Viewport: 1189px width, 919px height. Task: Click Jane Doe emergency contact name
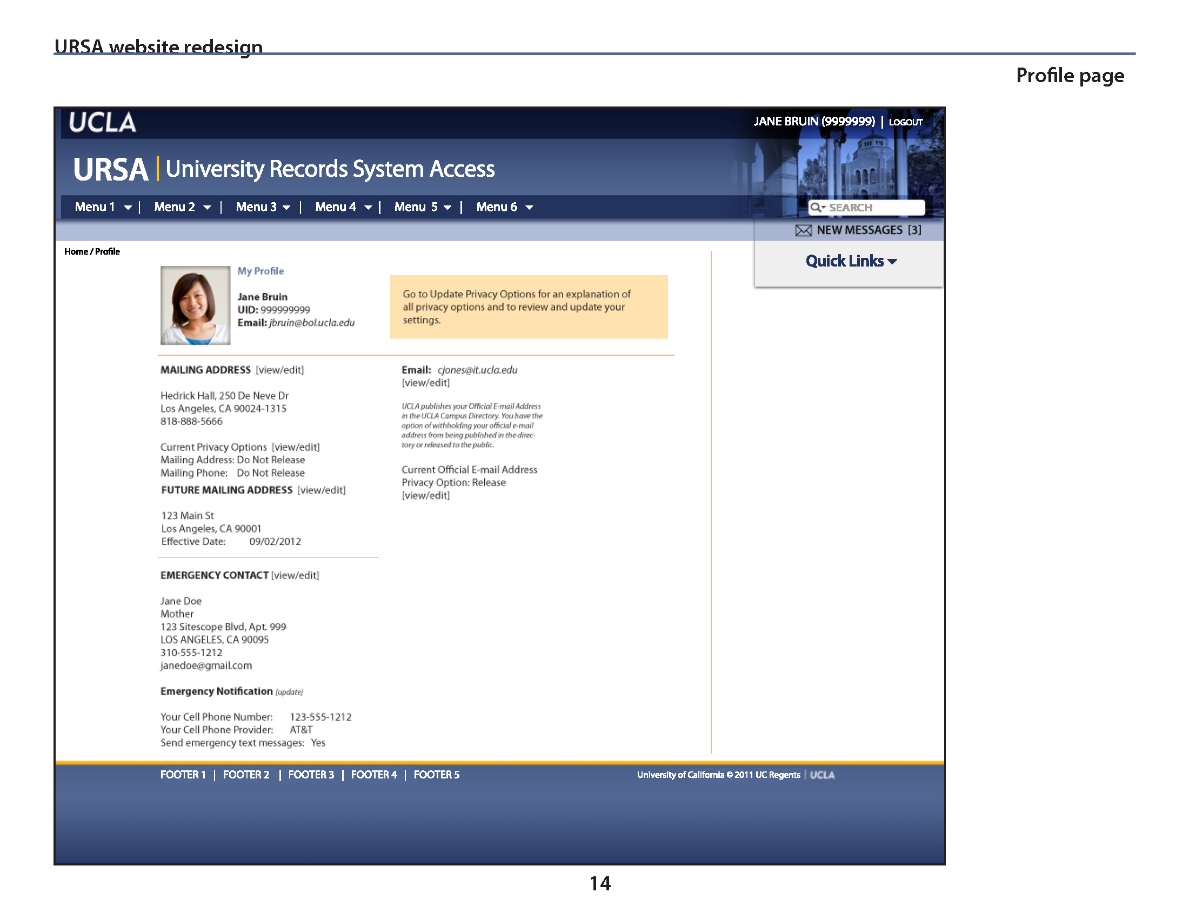(x=181, y=601)
